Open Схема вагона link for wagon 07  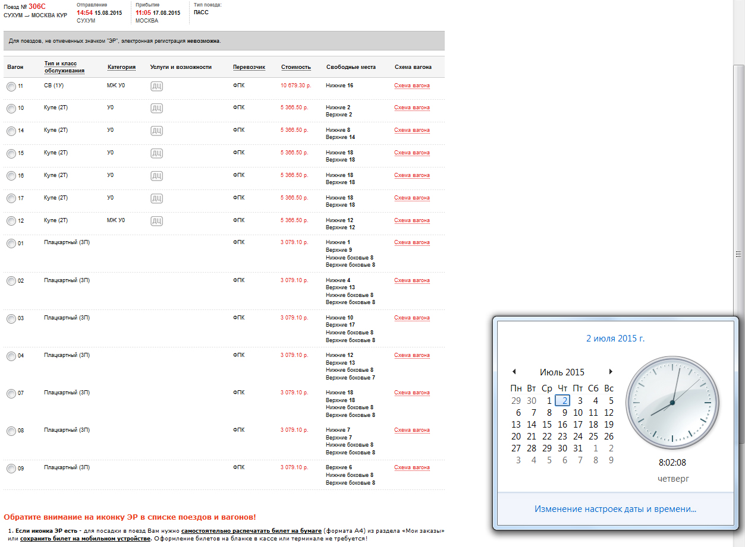[411, 393]
